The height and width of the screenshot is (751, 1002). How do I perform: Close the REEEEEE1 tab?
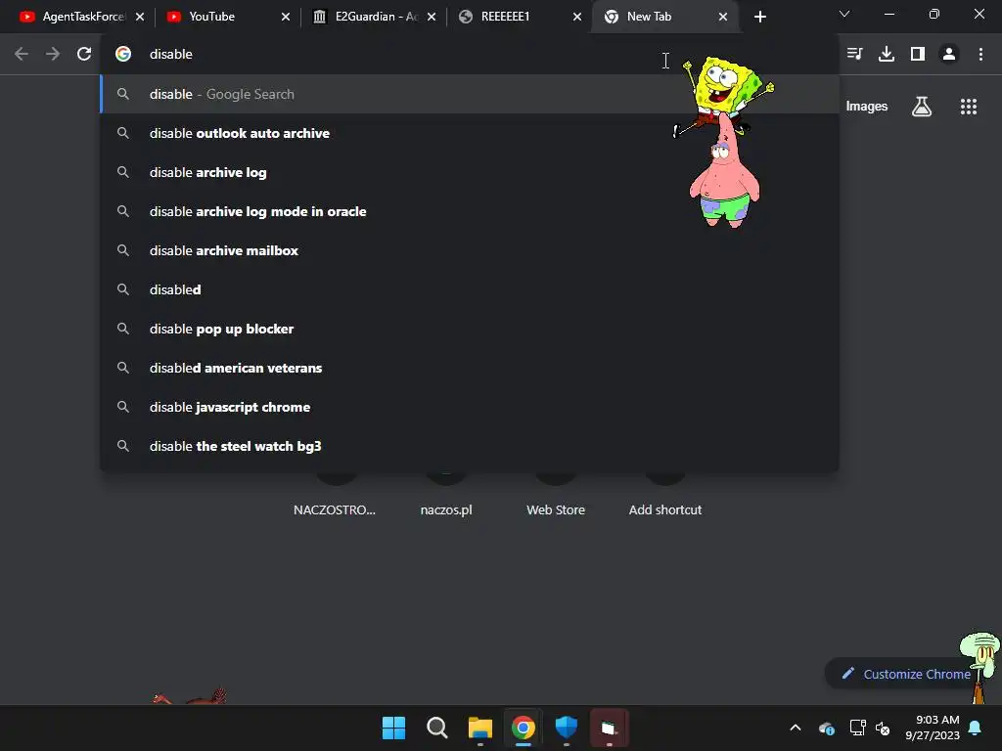point(577,17)
